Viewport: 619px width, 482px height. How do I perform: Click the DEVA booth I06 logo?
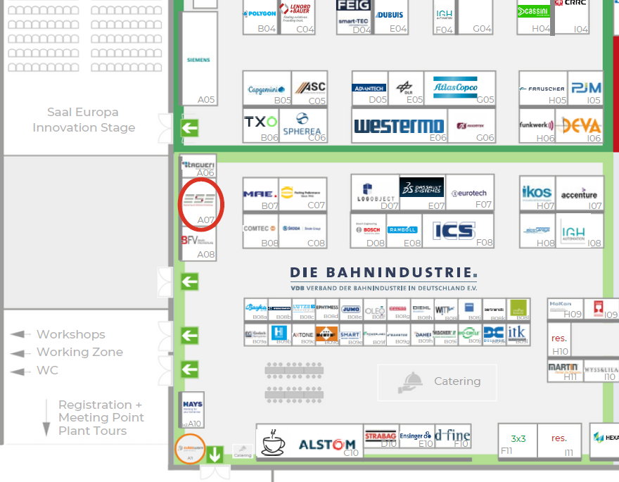pyautogui.click(x=582, y=126)
